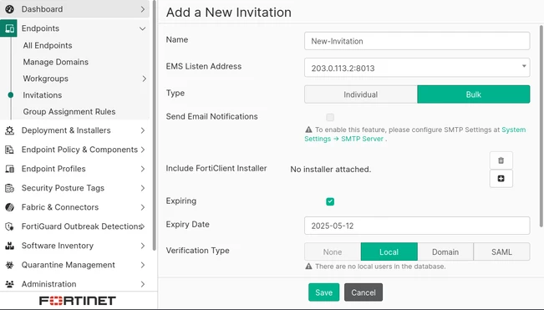
Task: Expand Security Posture Tags chevron
Action: point(143,188)
